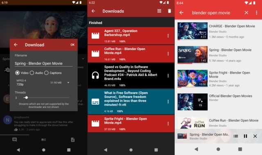Open the comments tab icon
262x155 pixels.
(x=15, y=139)
